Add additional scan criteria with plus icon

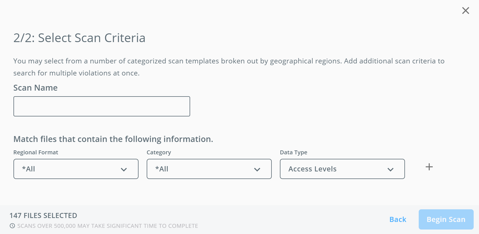[x=429, y=167]
